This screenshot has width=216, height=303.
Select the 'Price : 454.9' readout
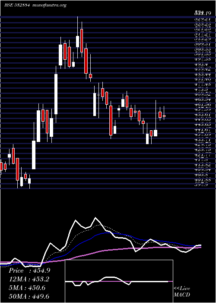(29, 271)
